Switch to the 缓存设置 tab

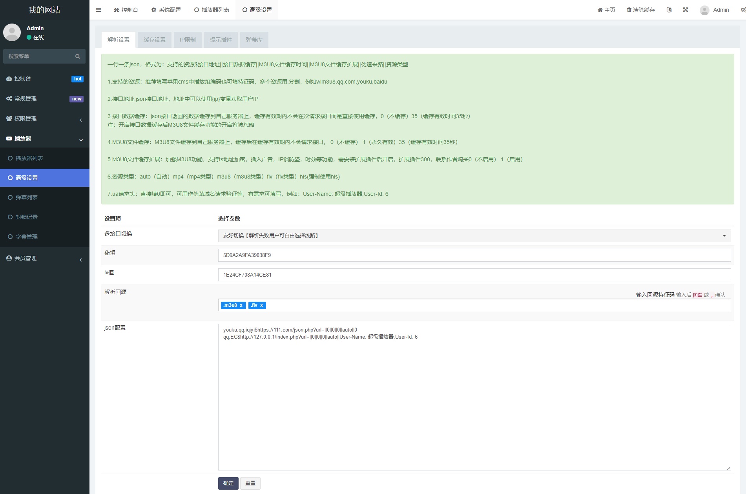[x=155, y=40]
